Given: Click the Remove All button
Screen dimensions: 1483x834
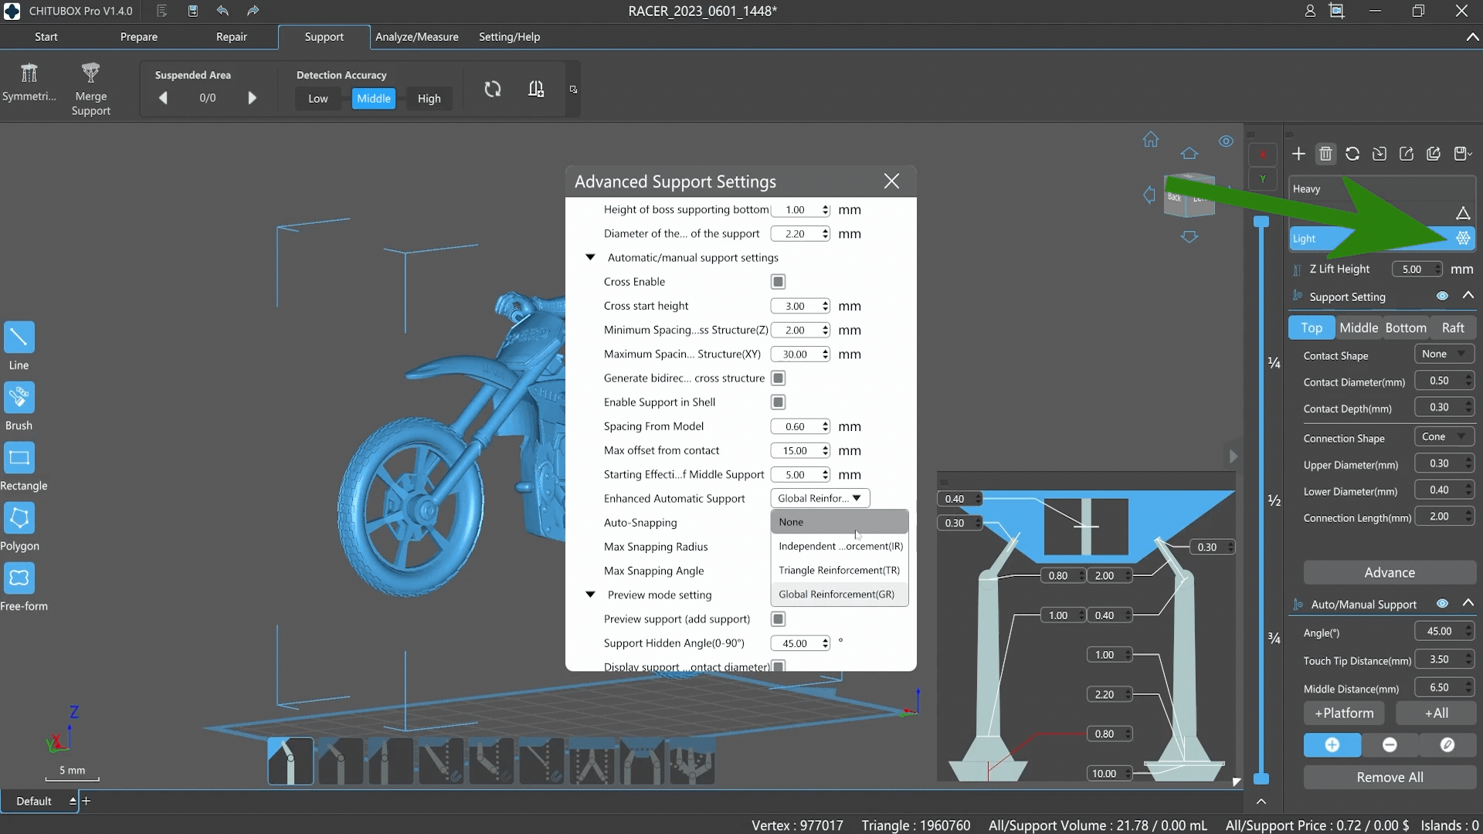Looking at the screenshot, I should 1390,777.
